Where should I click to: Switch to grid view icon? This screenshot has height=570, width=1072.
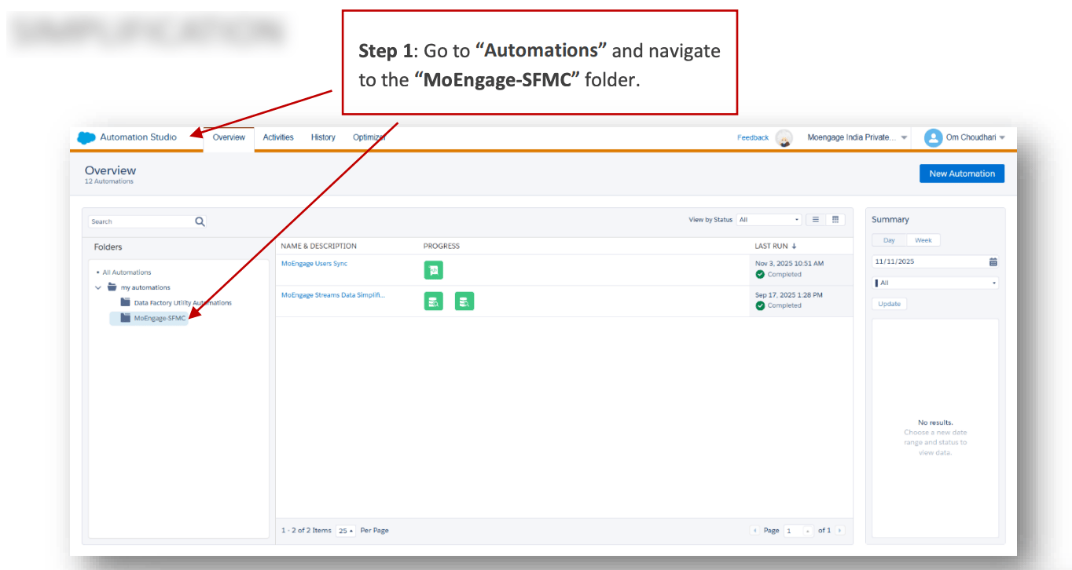point(835,220)
